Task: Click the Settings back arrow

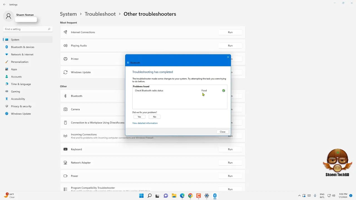Action: click(4, 4)
